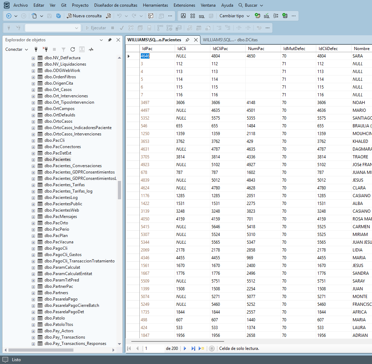Image resolution: width=372 pixels, height=364 pixels.
Task: Click the Save All icon
Action: (x=58, y=16)
